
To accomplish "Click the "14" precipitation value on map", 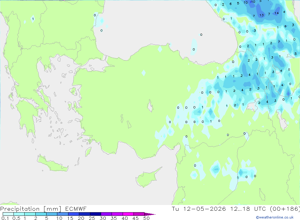I will 277,13.
